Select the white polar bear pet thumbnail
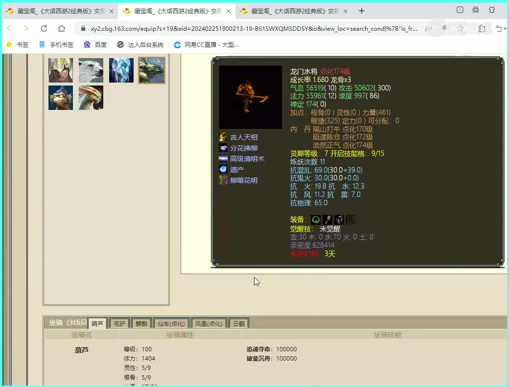The height and width of the screenshot is (387, 509). pyautogui.click(x=91, y=70)
